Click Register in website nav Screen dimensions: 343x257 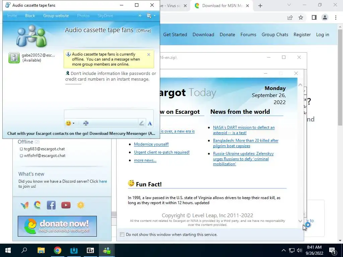302,34
